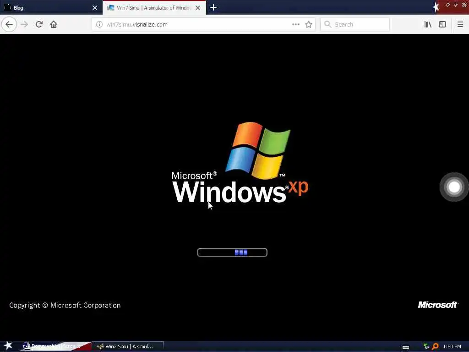Reload the current page
The image size is (469, 352).
coord(39,24)
